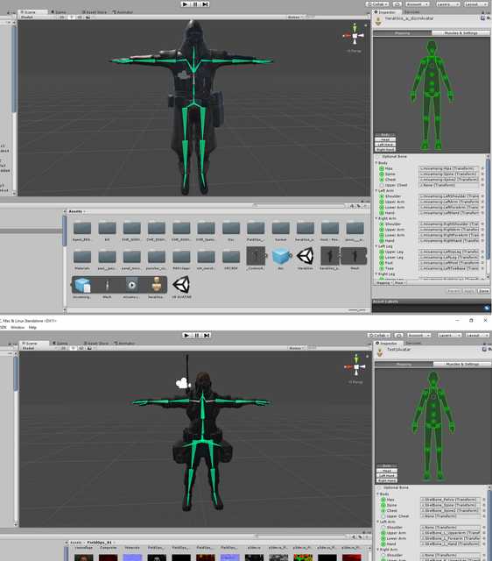492x561 pixels.
Task: Open the Account dropdown in heraklios editor
Action: click(417, 4)
